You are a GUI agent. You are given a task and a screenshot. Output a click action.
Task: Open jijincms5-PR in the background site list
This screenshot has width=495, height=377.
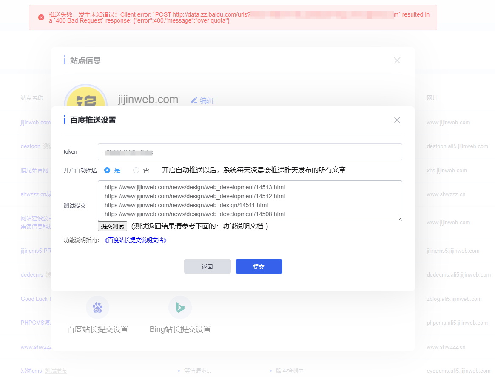pos(36,251)
